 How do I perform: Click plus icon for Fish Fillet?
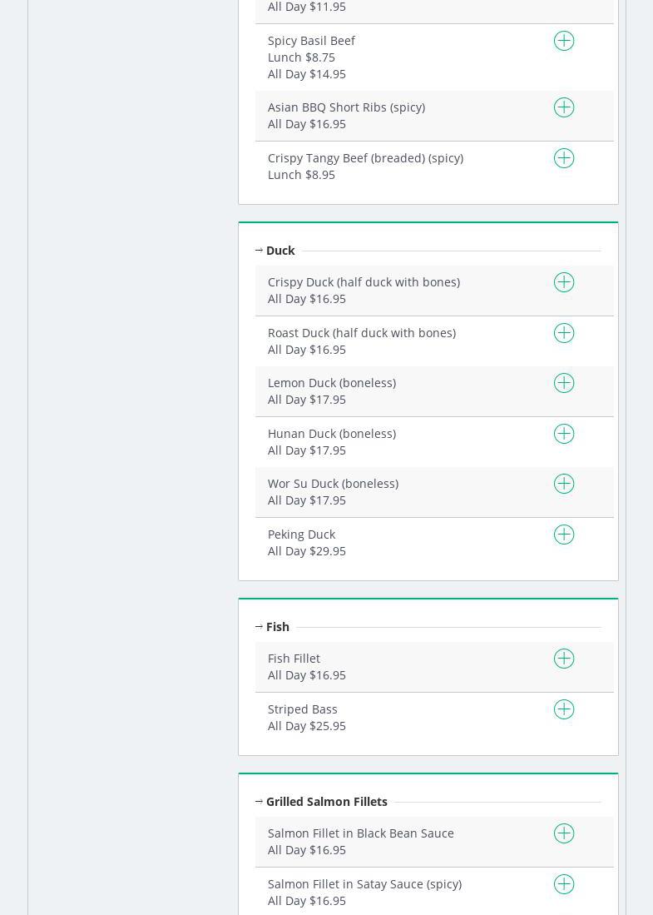pyautogui.click(x=564, y=659)
